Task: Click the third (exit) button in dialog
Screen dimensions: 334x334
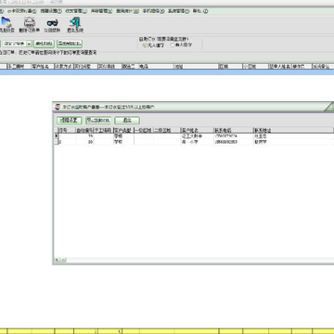Action: 127,121
